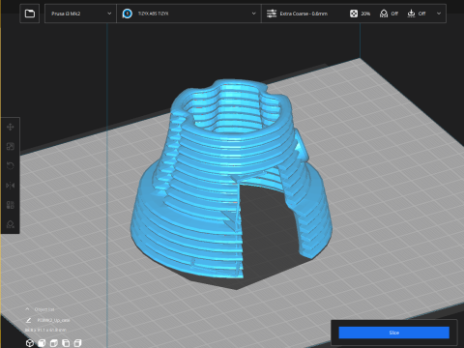Click the blue Slice button

393,333
